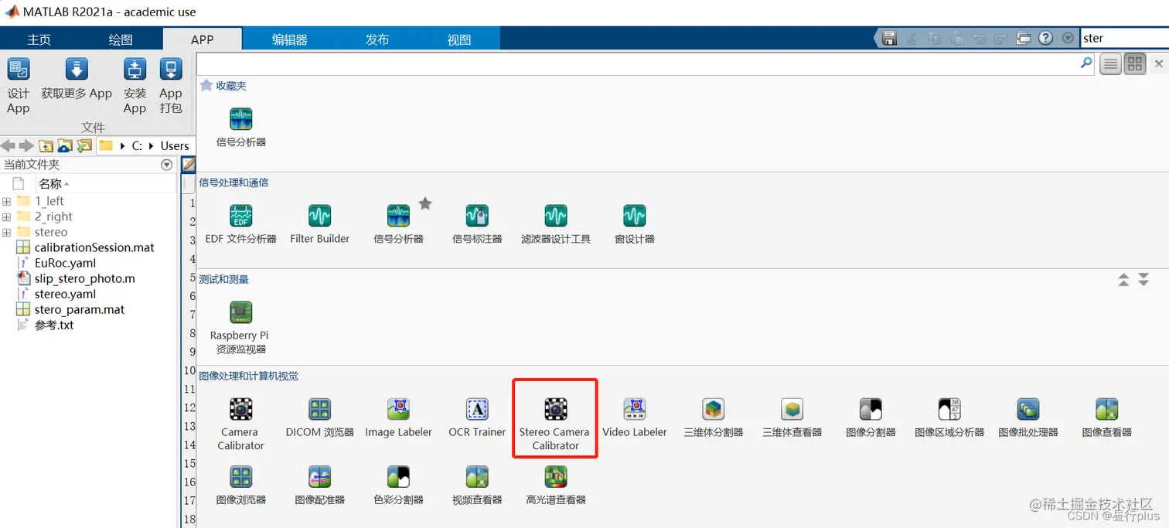Select the APP tab
The height and width of the screenshot is (528, 1169).
(203, 39)
